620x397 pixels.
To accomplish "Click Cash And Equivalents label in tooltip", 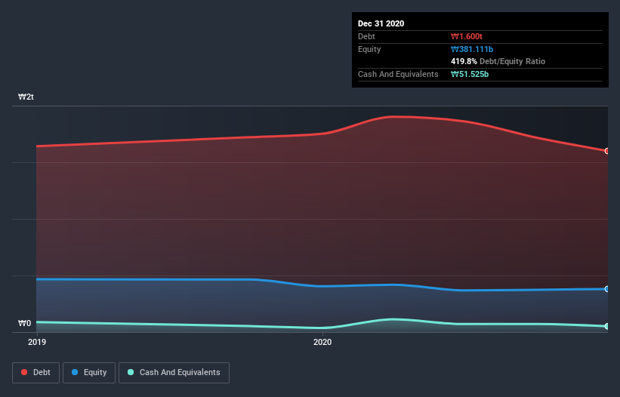I will coord(398,74).
